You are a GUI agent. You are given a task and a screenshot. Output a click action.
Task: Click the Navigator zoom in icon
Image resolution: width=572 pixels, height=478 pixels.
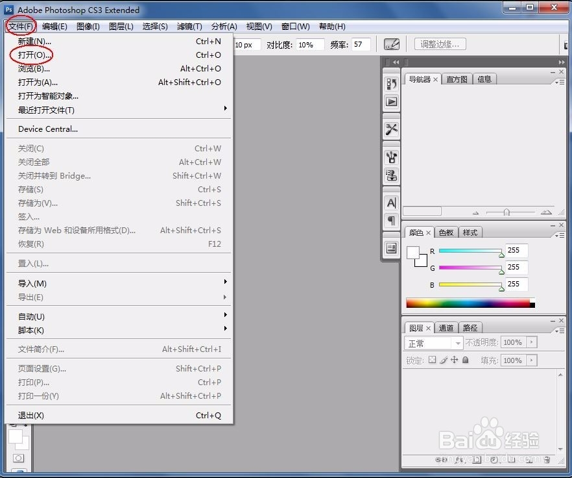coord(546,212)
